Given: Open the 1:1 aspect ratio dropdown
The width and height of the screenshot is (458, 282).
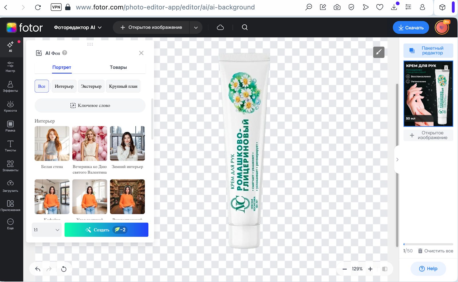Looking at the screenshot, I should tap(46, 230).
